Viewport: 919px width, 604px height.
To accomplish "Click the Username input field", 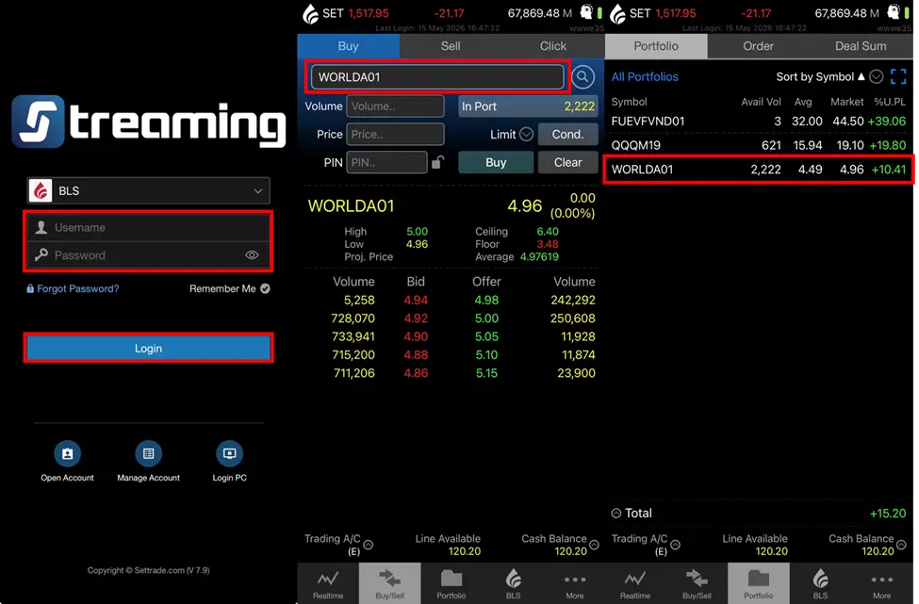I will coord(148,227).
